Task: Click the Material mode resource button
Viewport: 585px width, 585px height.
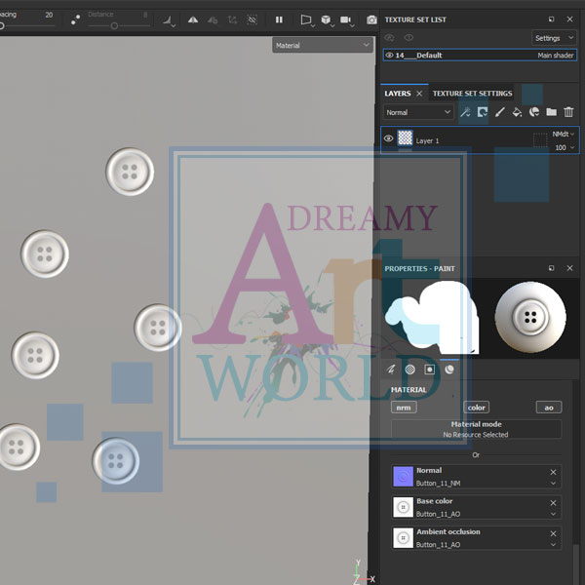Action: [476, 430]
